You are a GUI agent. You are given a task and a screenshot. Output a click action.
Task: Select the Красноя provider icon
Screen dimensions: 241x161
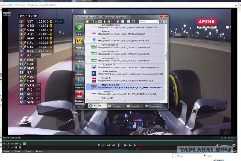tap(79, 68)
